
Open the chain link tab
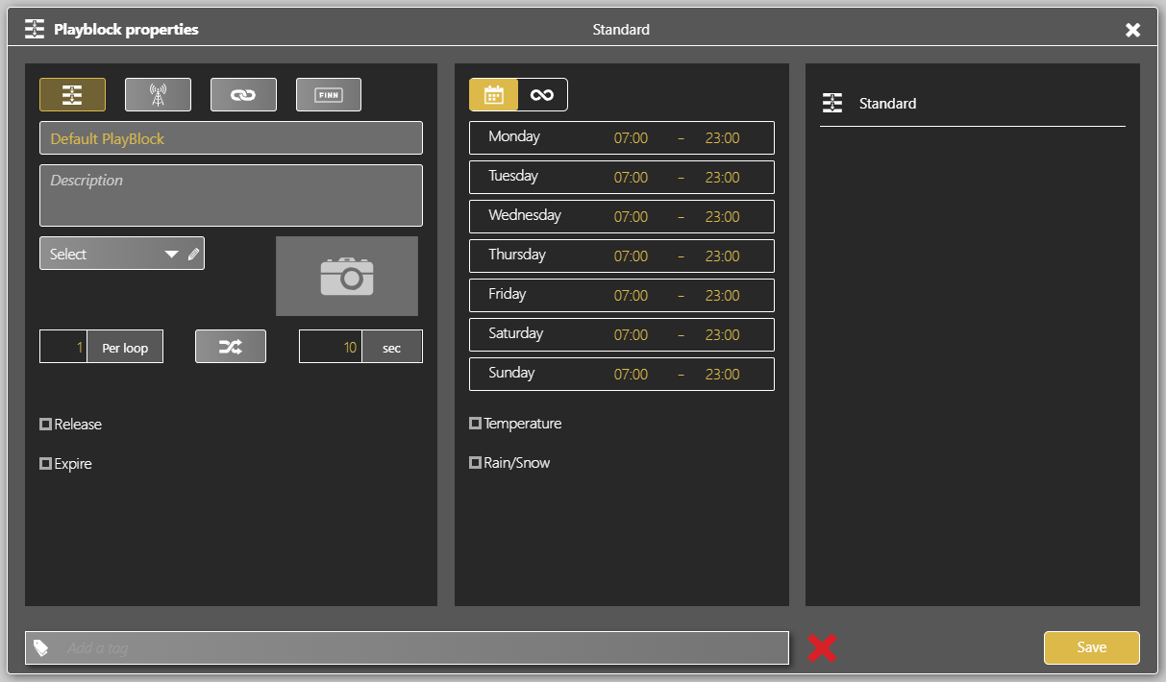(x=243, y=94)
